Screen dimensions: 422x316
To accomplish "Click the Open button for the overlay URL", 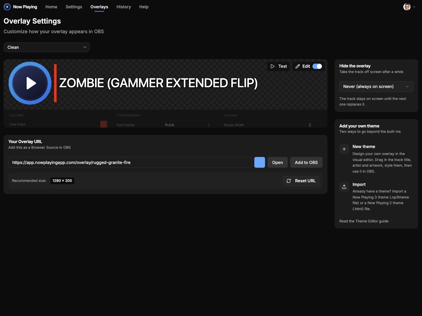I will [277, 162].
